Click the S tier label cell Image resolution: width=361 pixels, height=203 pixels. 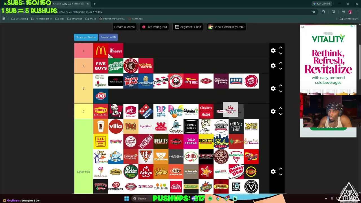pyautogui.click(x=83, y=51)
